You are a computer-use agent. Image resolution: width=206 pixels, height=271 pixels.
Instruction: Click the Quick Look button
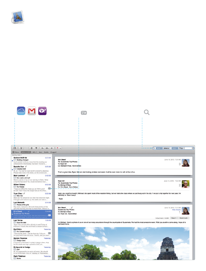tap(184, 218)
